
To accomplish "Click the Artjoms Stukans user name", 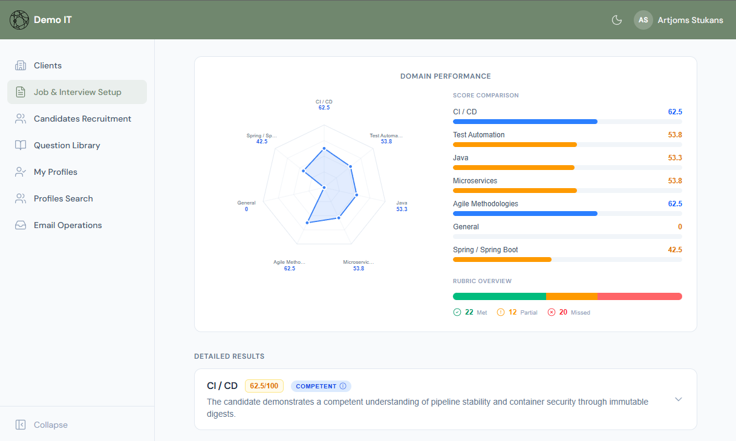I will pyautogui.click(x=691, y=20).
